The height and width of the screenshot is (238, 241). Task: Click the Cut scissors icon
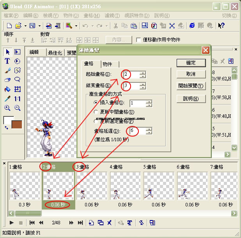(x=115, y=26)
